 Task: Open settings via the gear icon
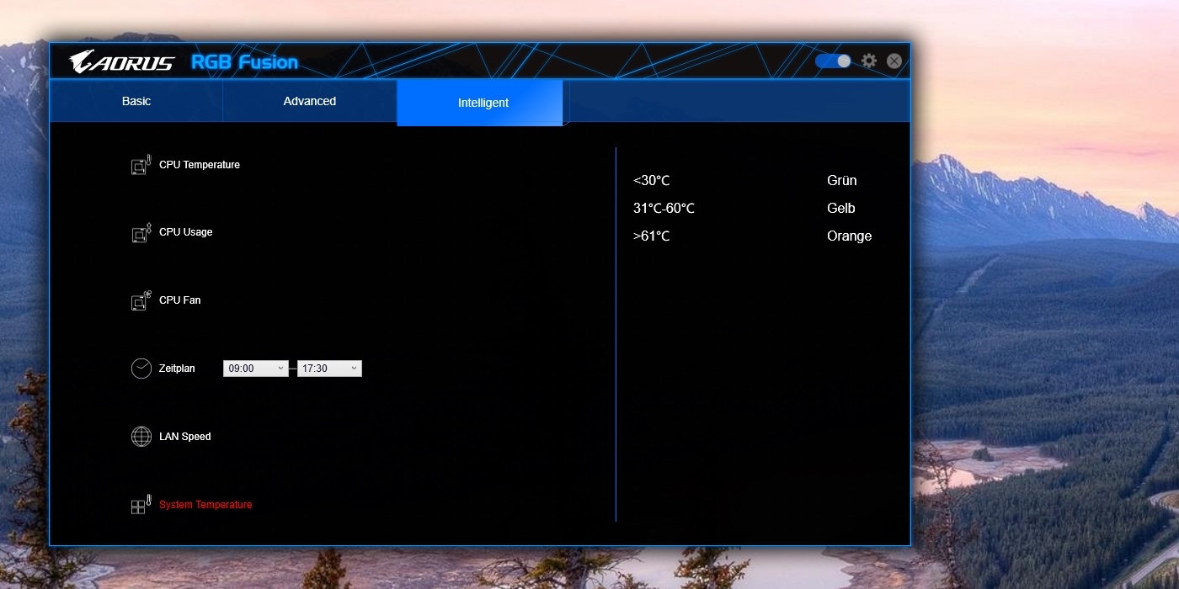tap(869, 61)
